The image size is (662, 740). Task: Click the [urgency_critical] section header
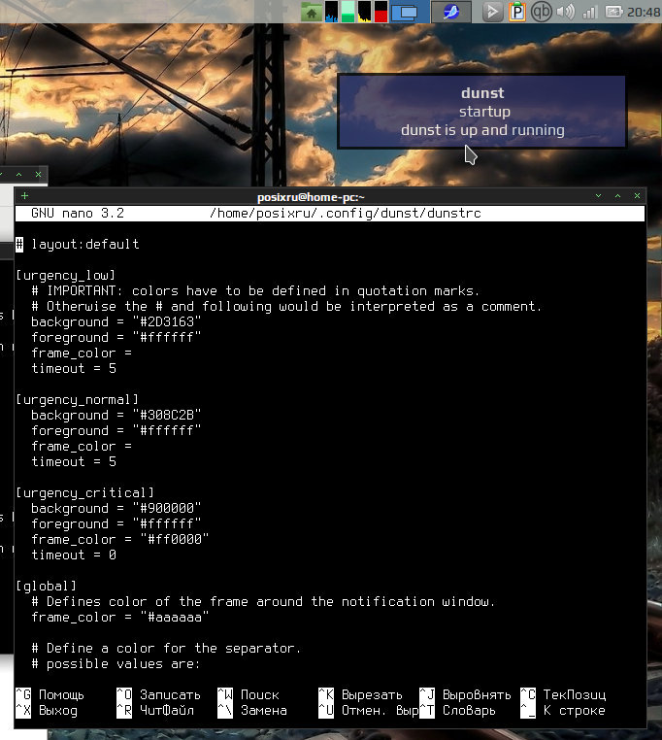click(84, 492)
